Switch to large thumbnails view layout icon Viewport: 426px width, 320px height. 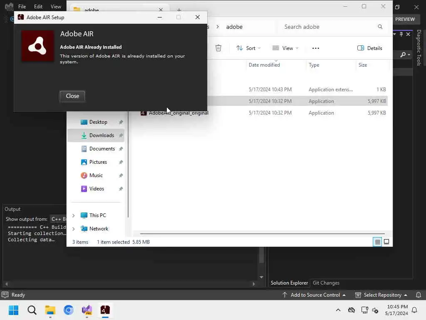coord(386,242)
